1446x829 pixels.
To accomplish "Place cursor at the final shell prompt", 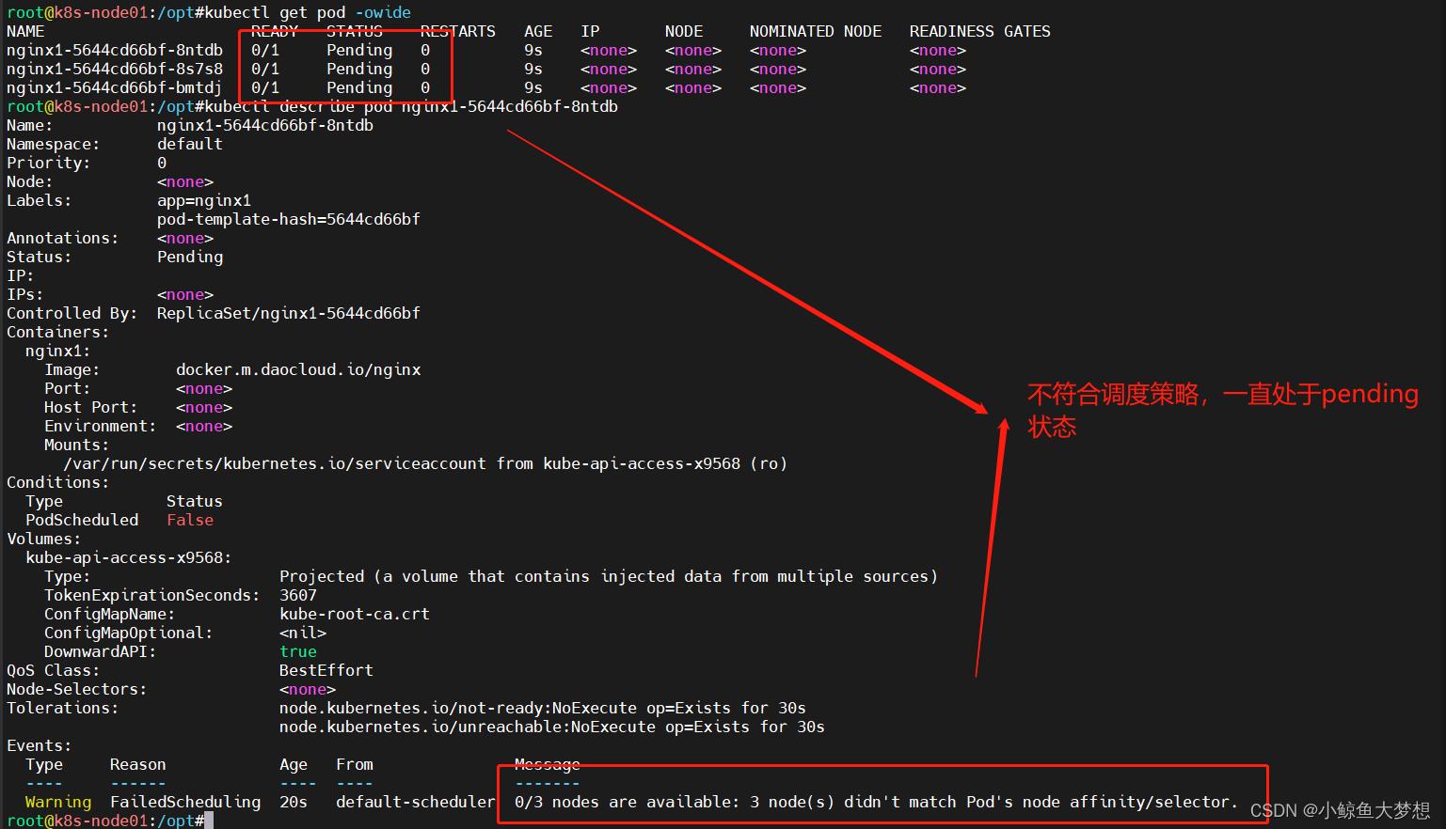I will point(209,821).
